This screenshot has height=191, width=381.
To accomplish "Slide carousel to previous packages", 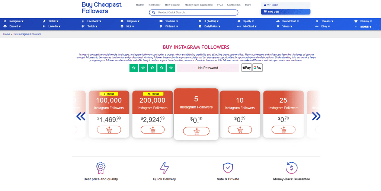I will point(81,116).
